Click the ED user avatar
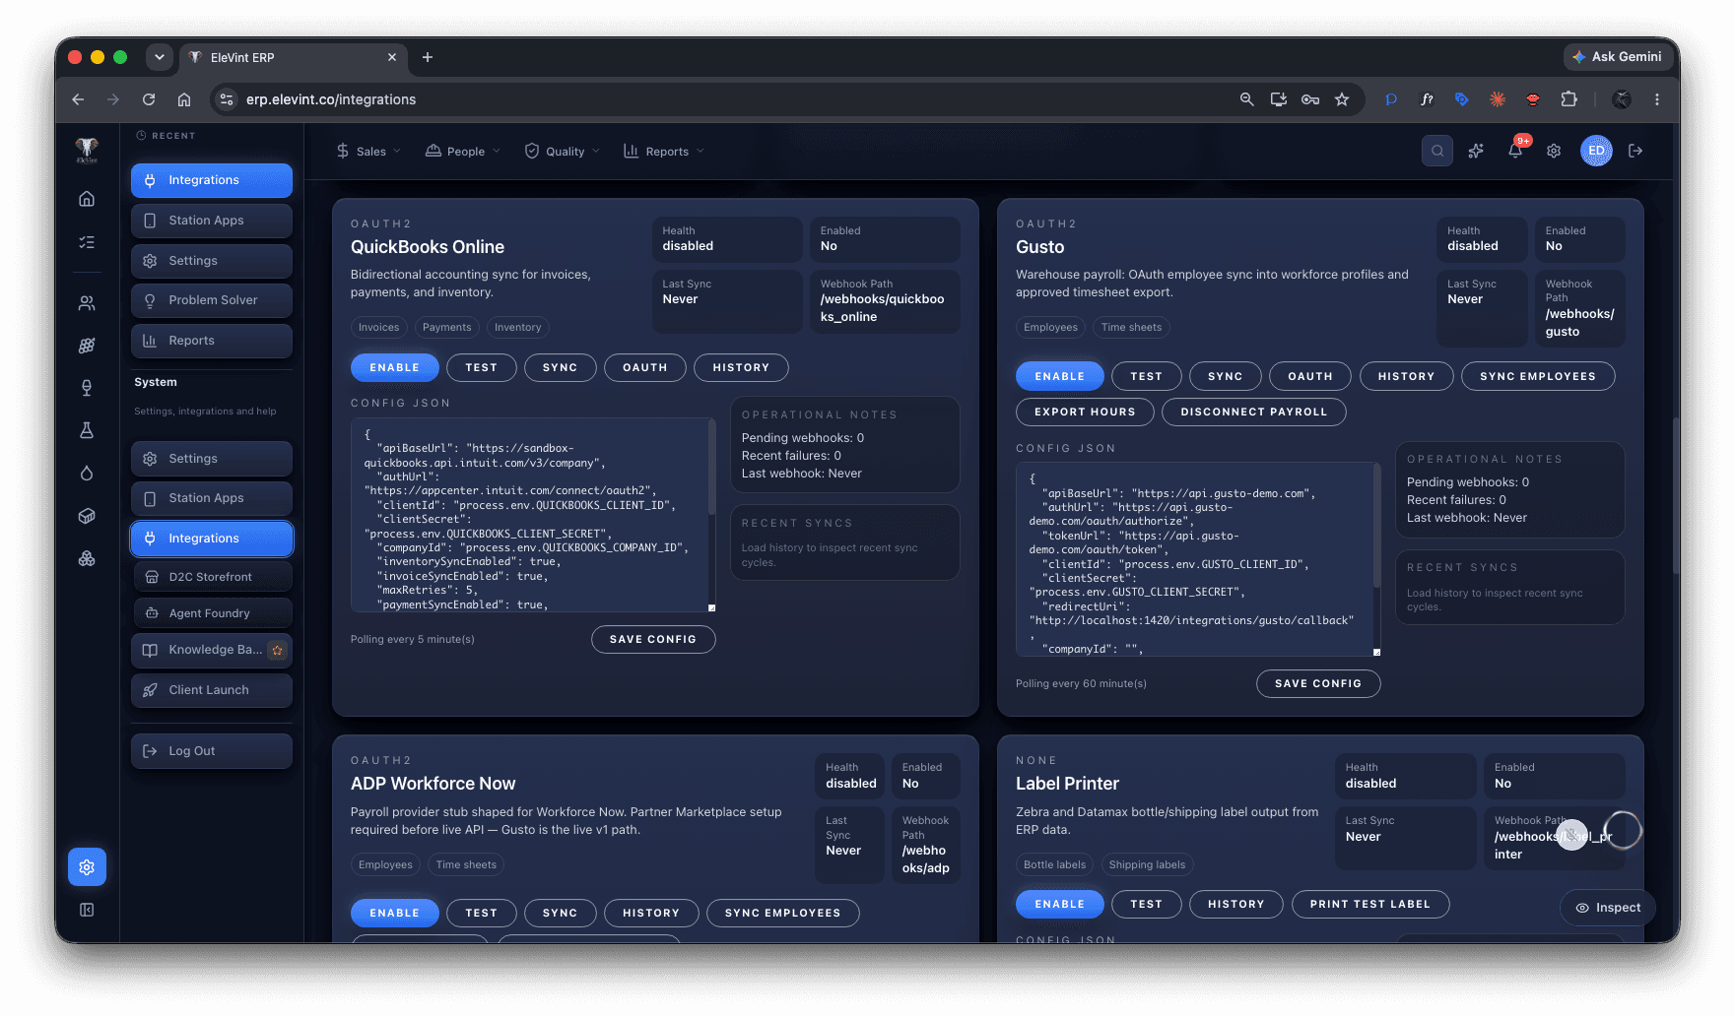 [x=1596, y=151]
